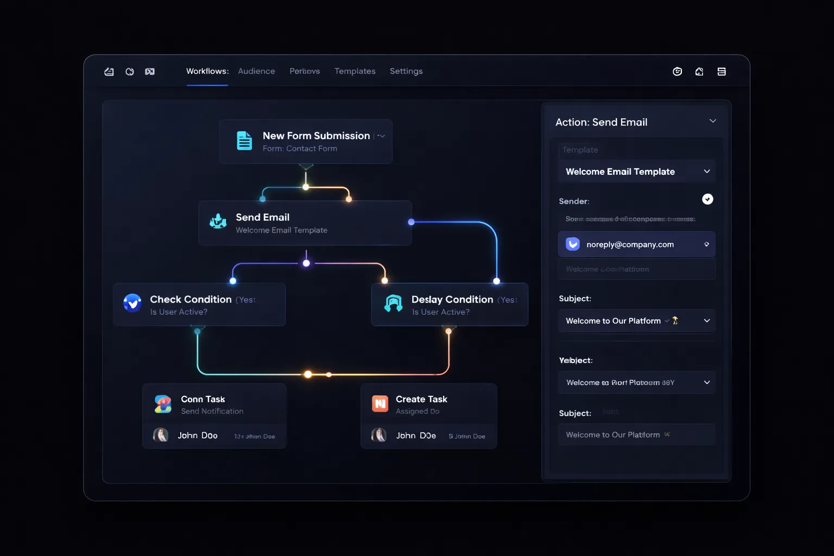Click the smiley face icon in header
This screenshot has width=834, height=556.
coord(677,72)
